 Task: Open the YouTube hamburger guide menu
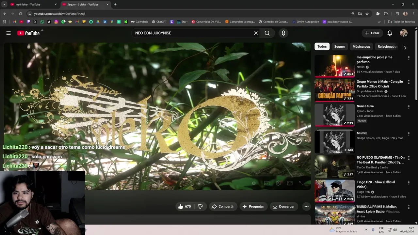click(8, 33)
